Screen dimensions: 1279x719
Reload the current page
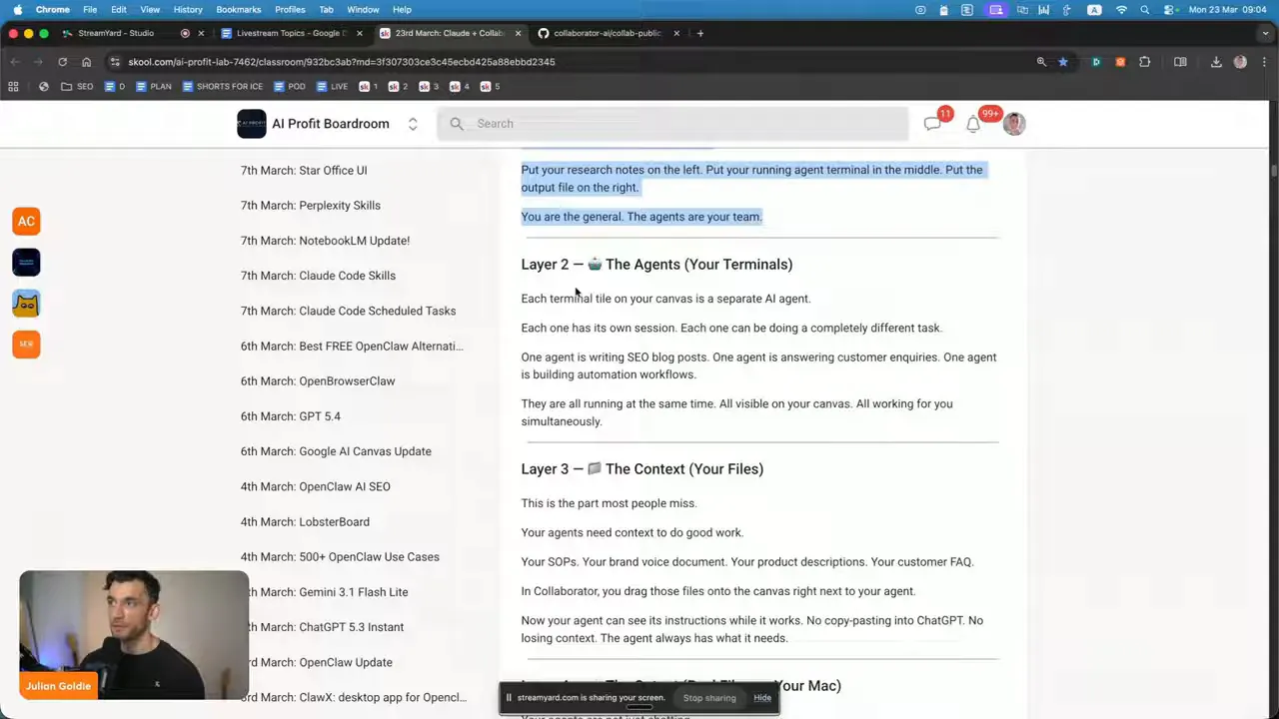click(62, 62)
